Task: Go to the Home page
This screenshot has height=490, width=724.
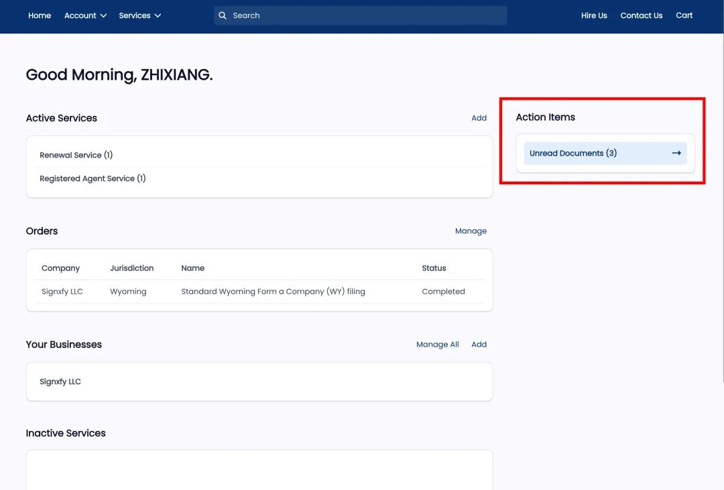Action: coord(40,15)
